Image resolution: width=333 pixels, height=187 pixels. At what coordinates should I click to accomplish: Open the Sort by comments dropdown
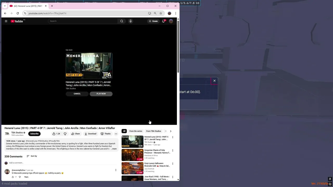point(32,156)
